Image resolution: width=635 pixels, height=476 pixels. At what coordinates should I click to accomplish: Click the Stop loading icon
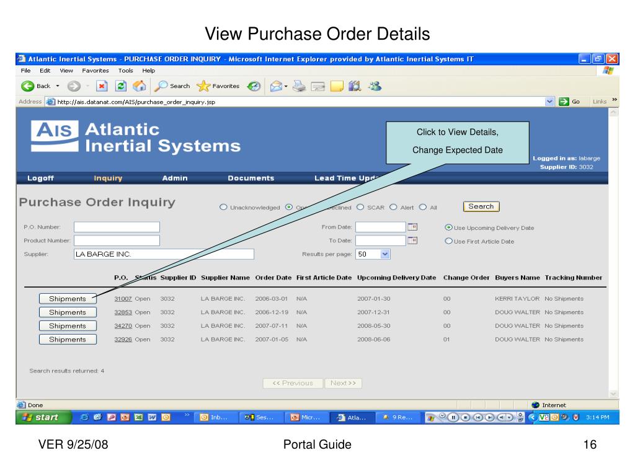(x=102, y=86)
